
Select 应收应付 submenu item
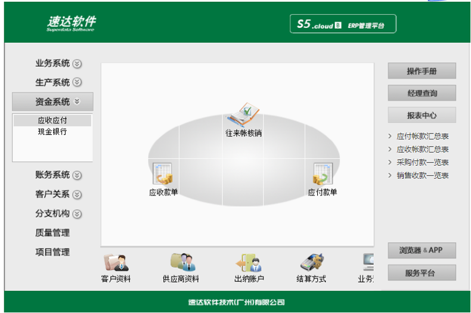click(52, 120)
